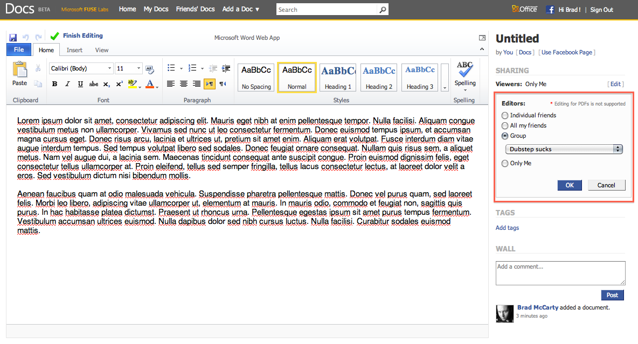Apply the Heading 1 style
The width and height of the screenshot is (638, 344).
[x=338, y=78]
